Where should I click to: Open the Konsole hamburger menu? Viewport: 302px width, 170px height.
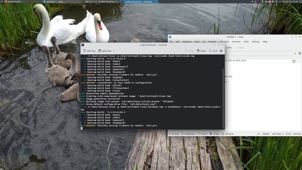tap(221, 51)
